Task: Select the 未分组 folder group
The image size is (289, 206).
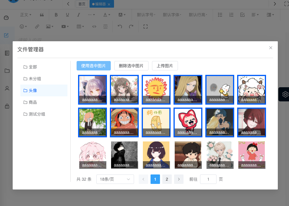Action: [44, 79]
